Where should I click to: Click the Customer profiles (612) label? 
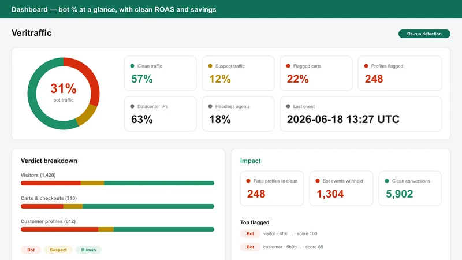(x=48, y=221)
